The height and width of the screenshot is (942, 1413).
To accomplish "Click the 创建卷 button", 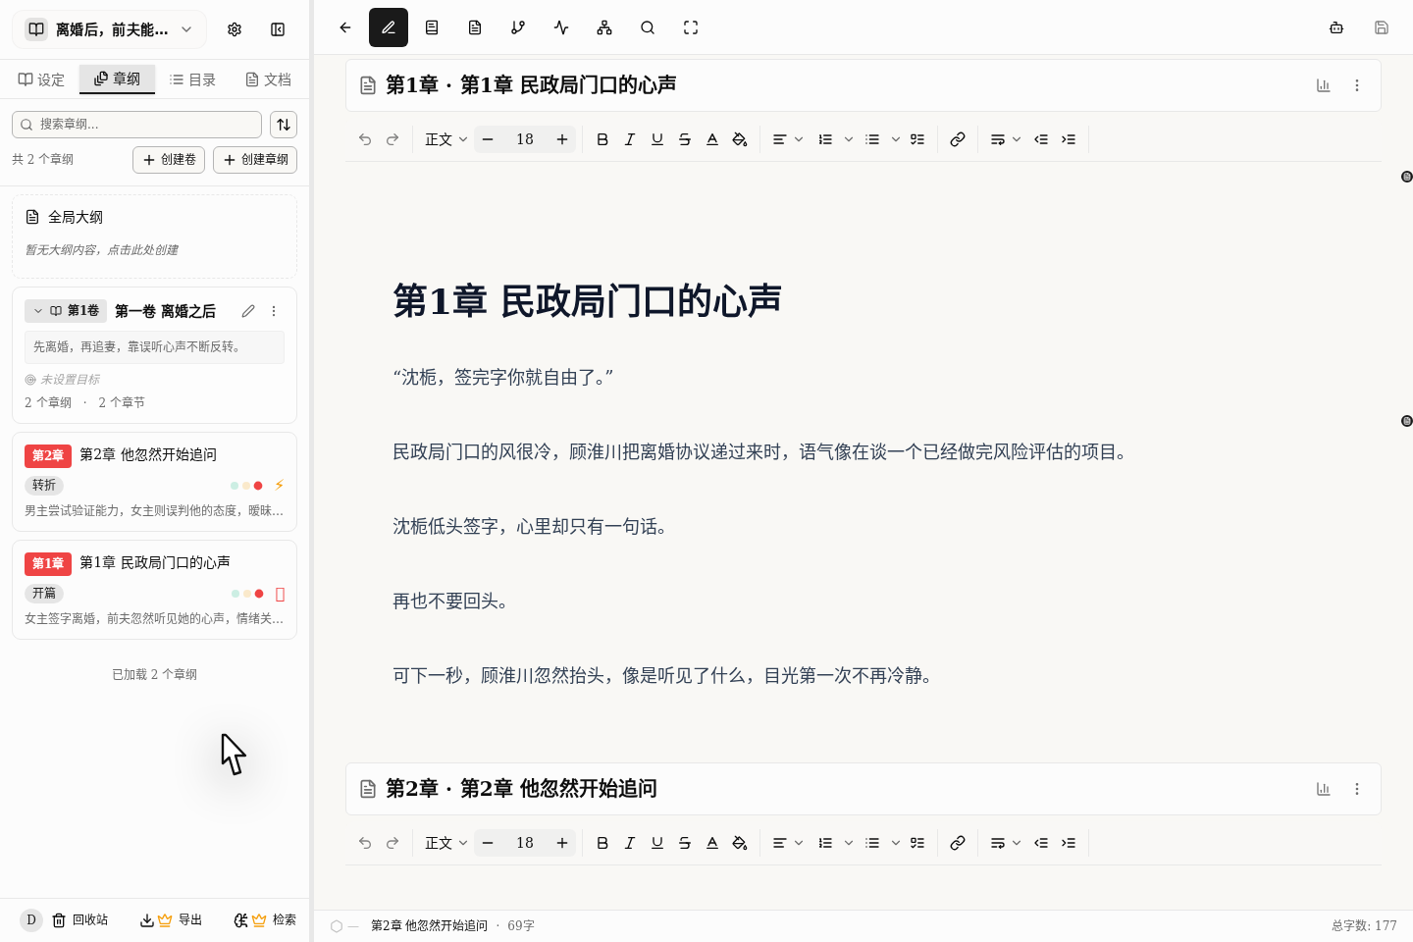I will [x=169, y=159].
